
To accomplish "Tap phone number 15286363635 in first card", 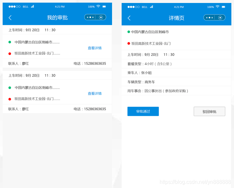I will 95,63.
